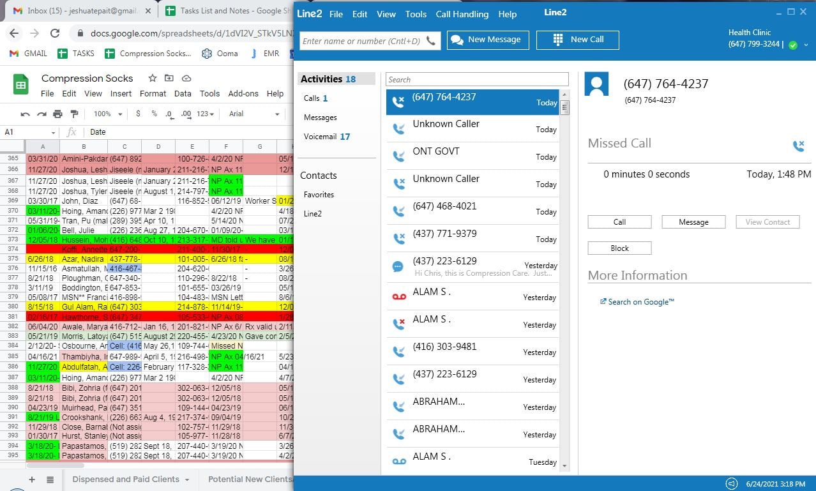Click the contact avatar icon
Screen dimensions: 816x491
(x=596, y=84)
